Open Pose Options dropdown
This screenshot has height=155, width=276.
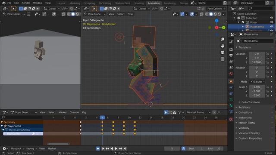(x=216, y=9)
